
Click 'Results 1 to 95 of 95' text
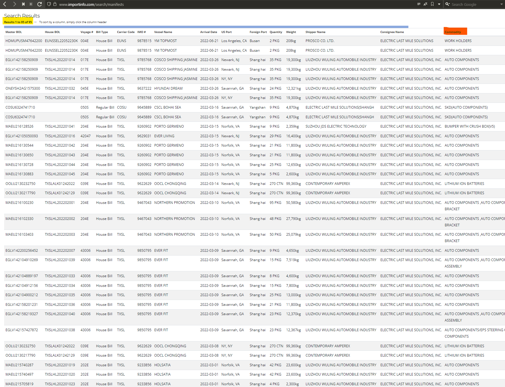(x=18, y=22)
